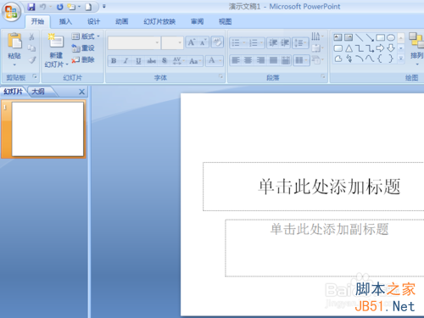The image size is (424, 318).
Task: Cut the selection with scissors icon
Action: 31,36
